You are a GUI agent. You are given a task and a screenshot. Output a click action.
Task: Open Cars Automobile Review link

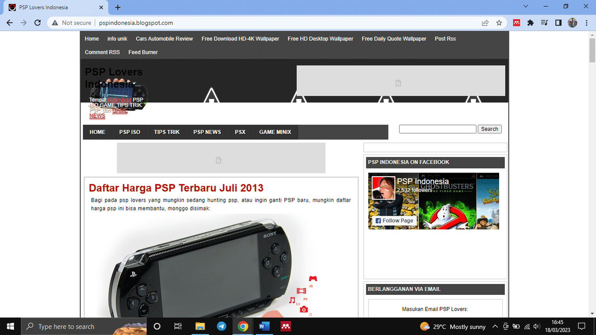tap(164, 39)
